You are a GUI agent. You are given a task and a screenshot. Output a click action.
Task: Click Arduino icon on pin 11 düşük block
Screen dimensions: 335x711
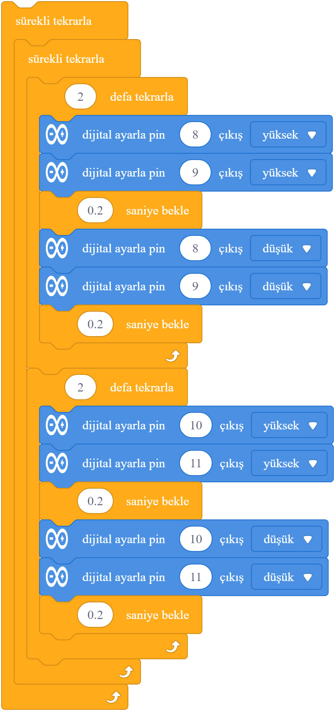point(57,577)
